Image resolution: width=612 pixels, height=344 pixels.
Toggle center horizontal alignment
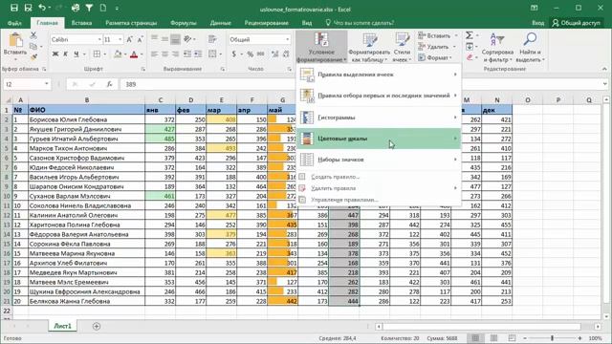pyautogui.click(x=165, y=54)
